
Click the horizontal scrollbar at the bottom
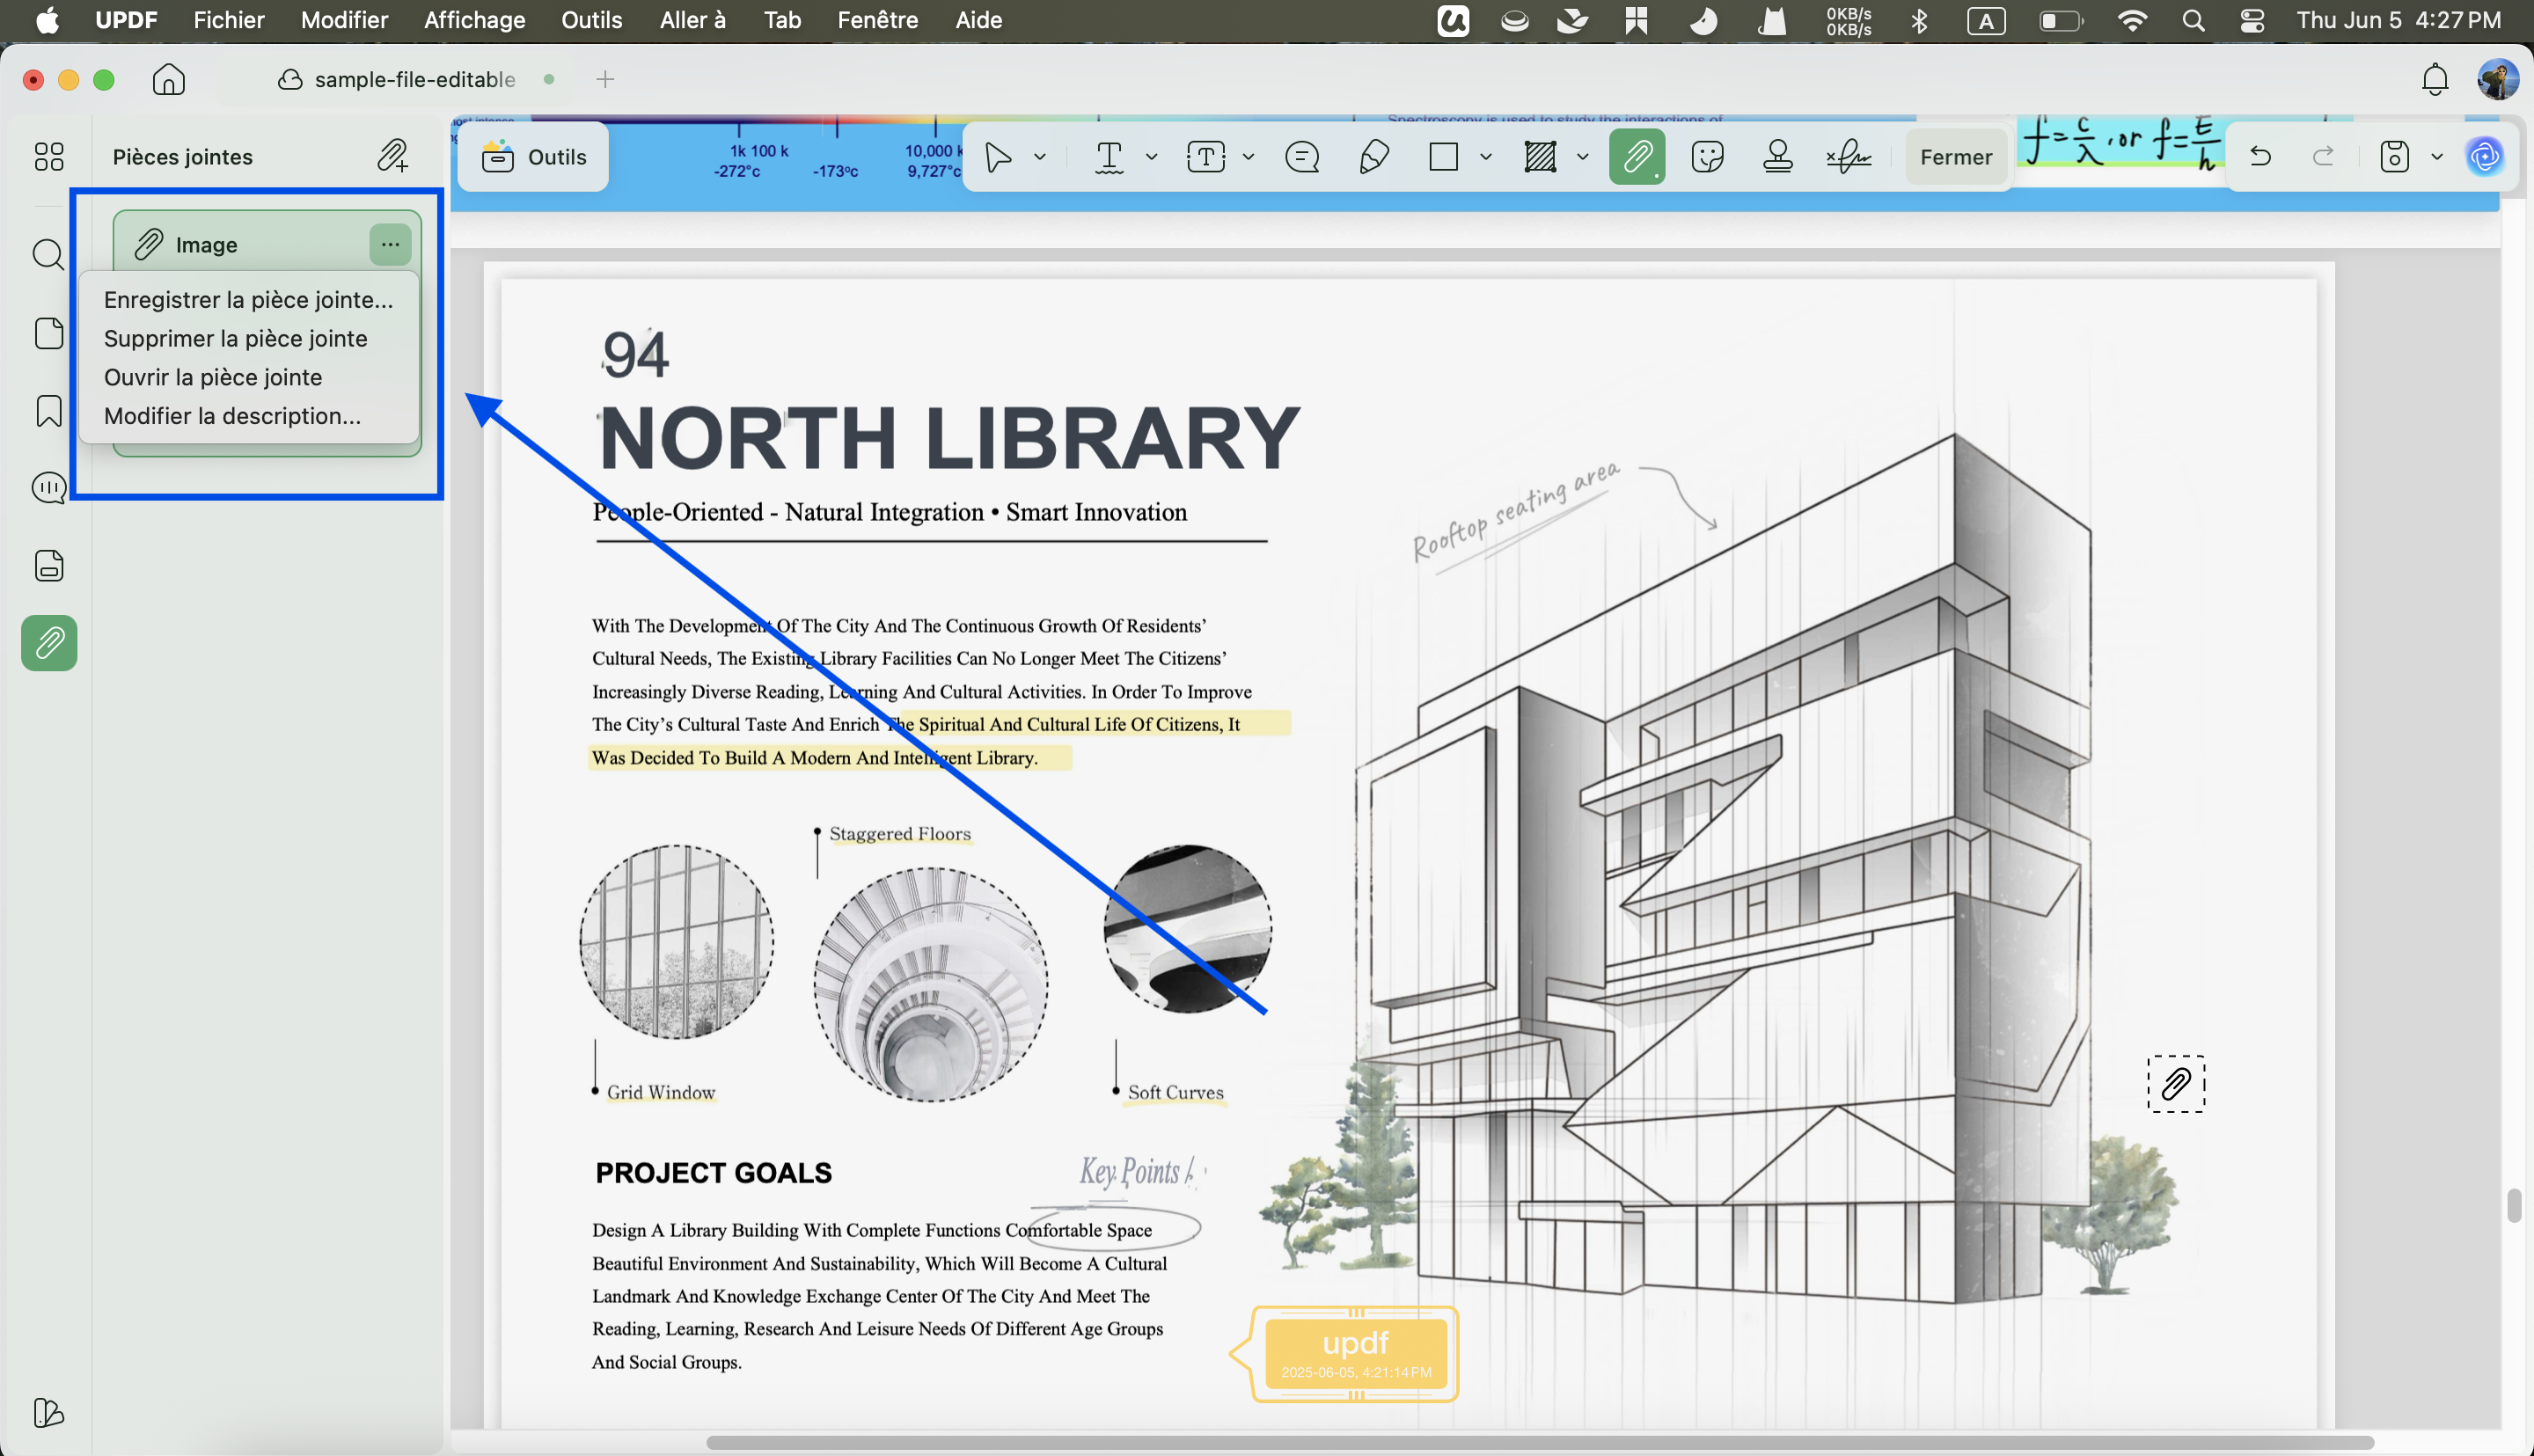(x=1540, y=1442)
